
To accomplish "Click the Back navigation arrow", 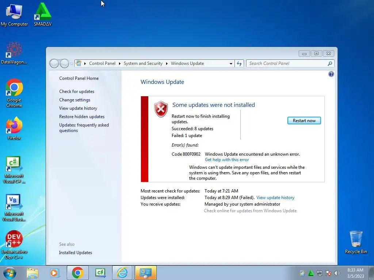I will [54, 63].
